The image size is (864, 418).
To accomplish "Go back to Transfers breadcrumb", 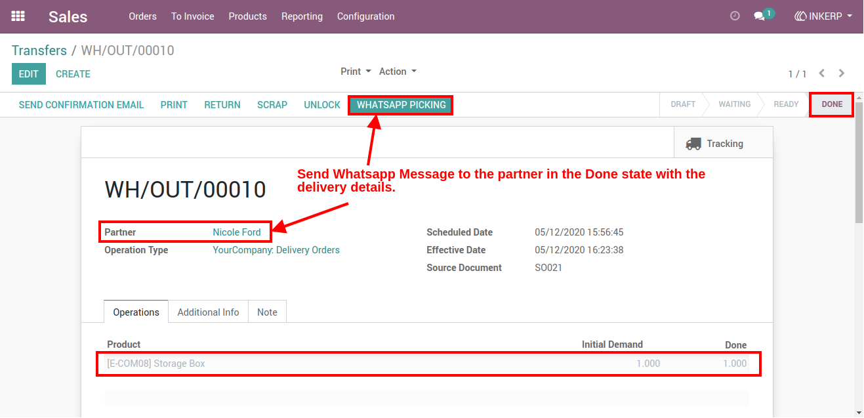I will pos(39,51).
